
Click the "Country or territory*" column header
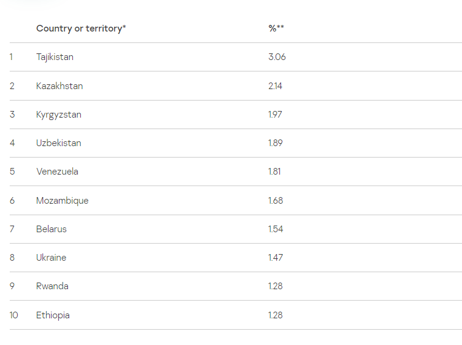(x=81, y=28)
